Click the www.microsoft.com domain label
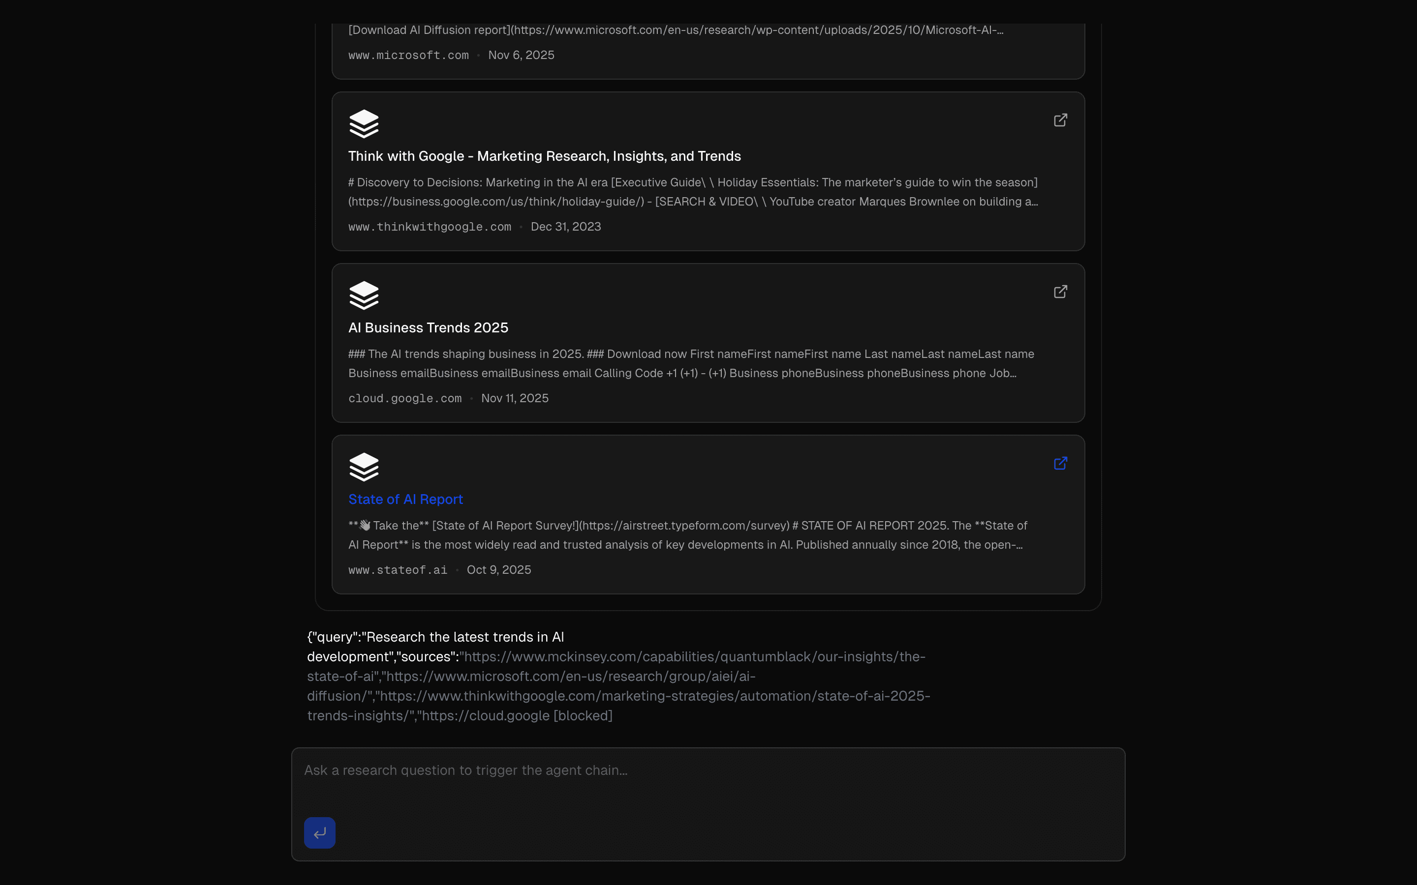The height and width of the screenshot is (885, 1417). pyautogui.click(x=408, y=55)
